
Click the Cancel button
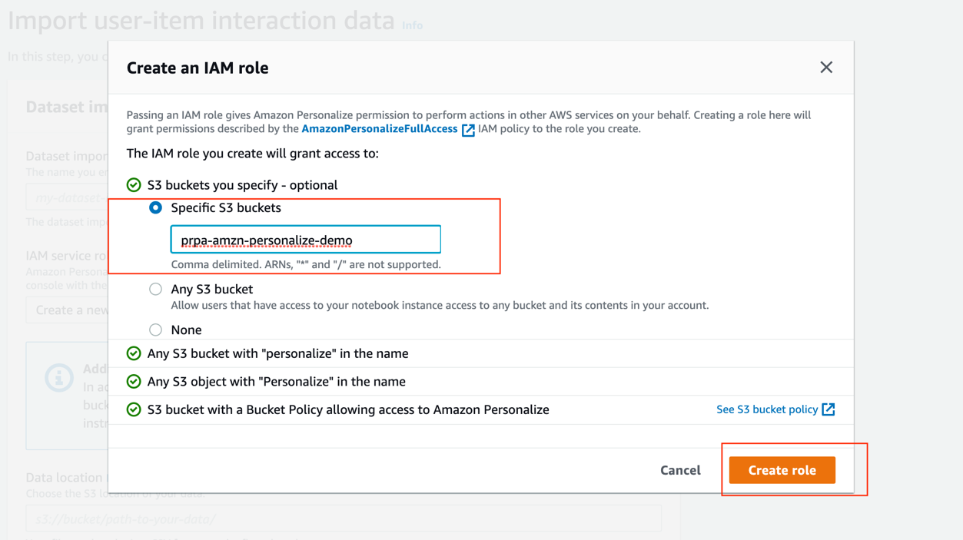(680, 470)
